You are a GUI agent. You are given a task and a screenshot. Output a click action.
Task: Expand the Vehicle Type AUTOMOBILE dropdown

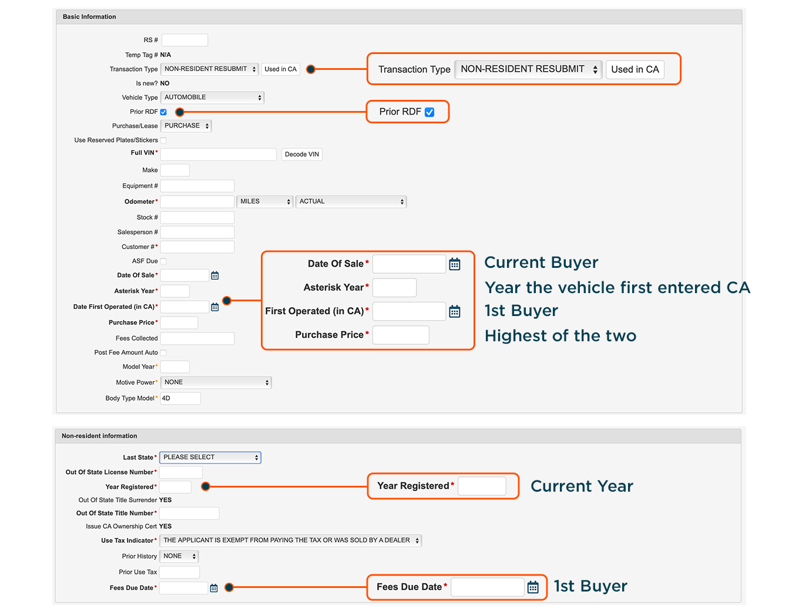[x=213, y=98]
